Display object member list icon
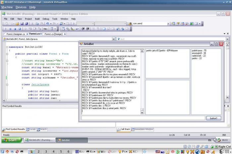Screen dimensions: 232x154 pos(63,29)
